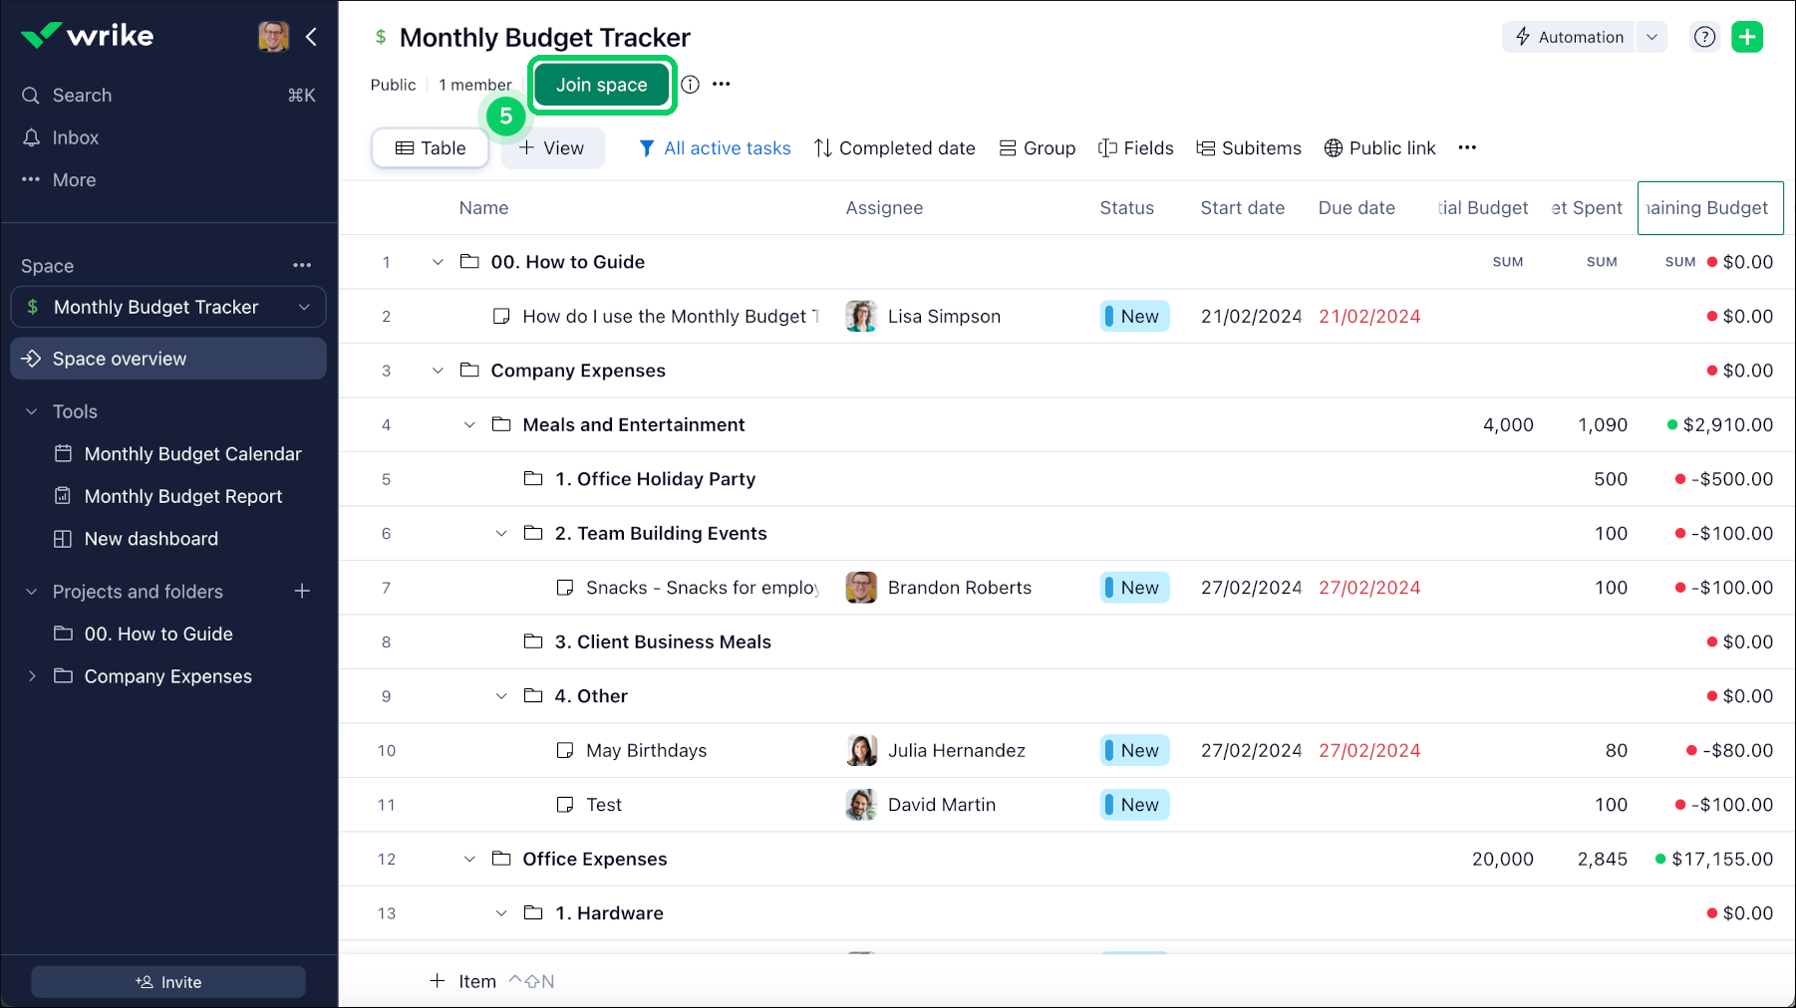Collapse Office Expenses folder
Image resolution: width=1796 pixels, height=1008 pixels.
(469, 860)
